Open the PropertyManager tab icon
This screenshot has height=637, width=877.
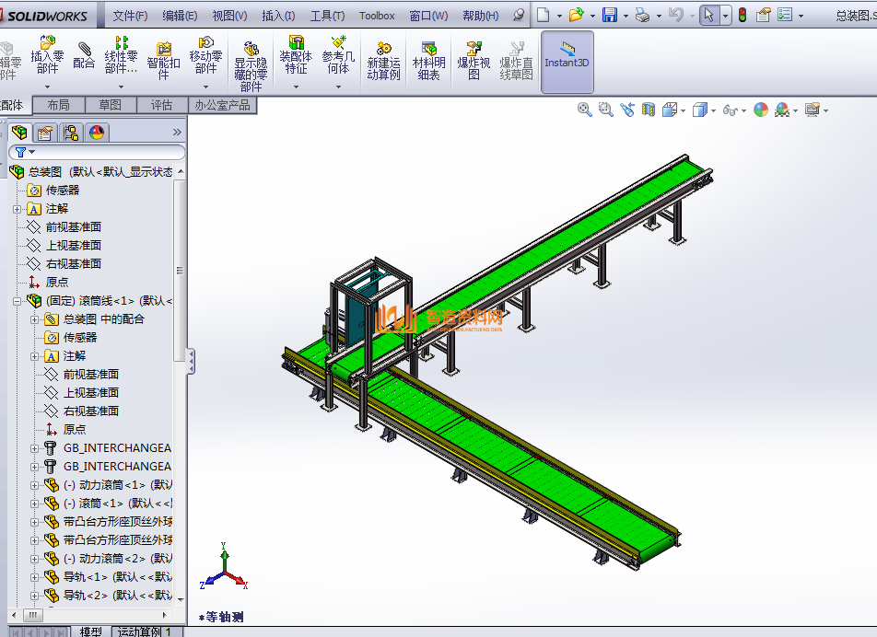coord(45,133)
